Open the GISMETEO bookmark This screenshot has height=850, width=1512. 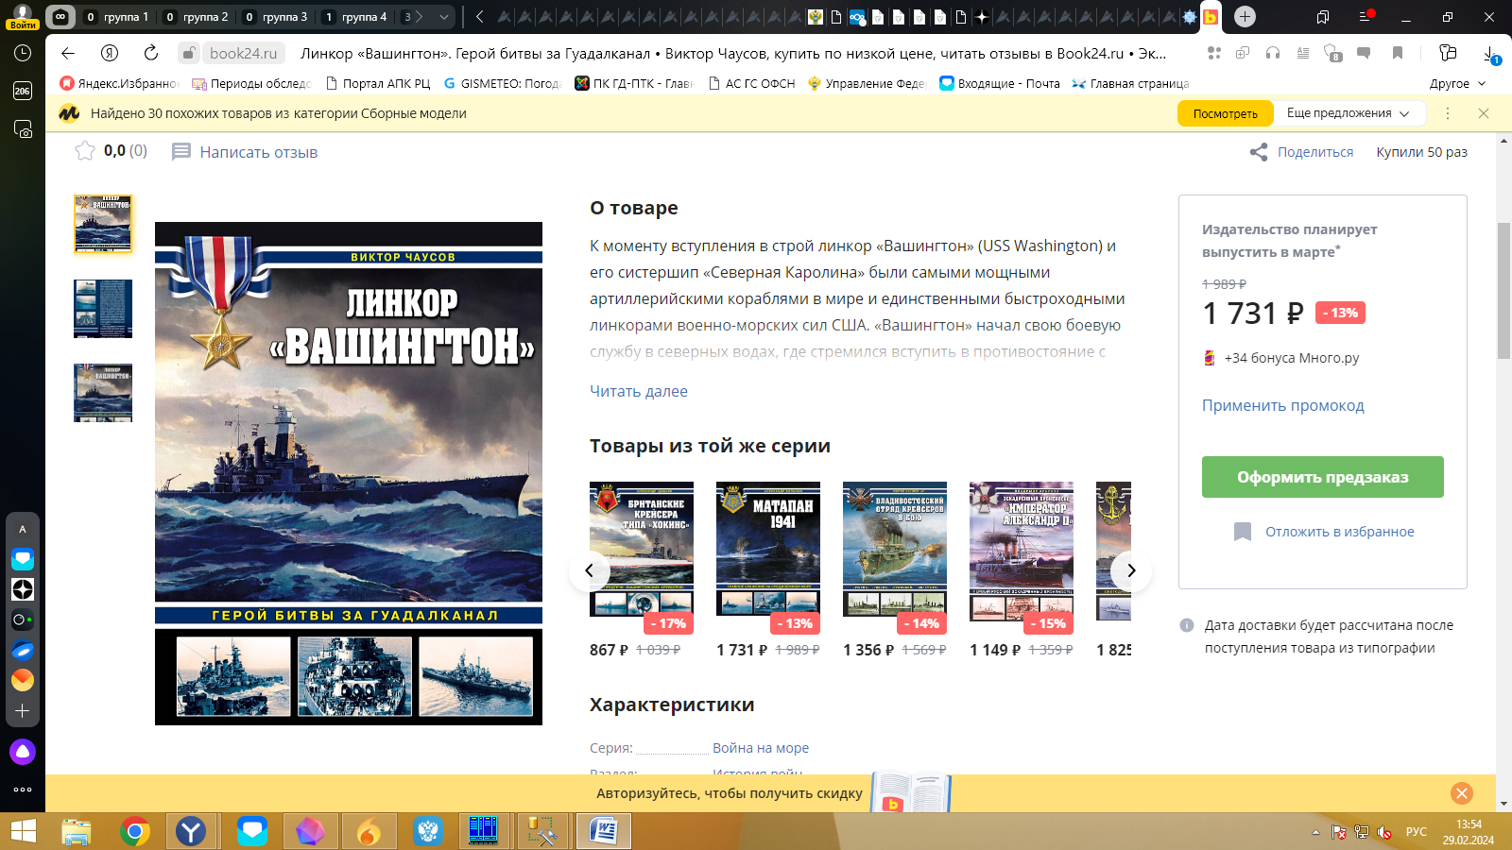[502, 83]
